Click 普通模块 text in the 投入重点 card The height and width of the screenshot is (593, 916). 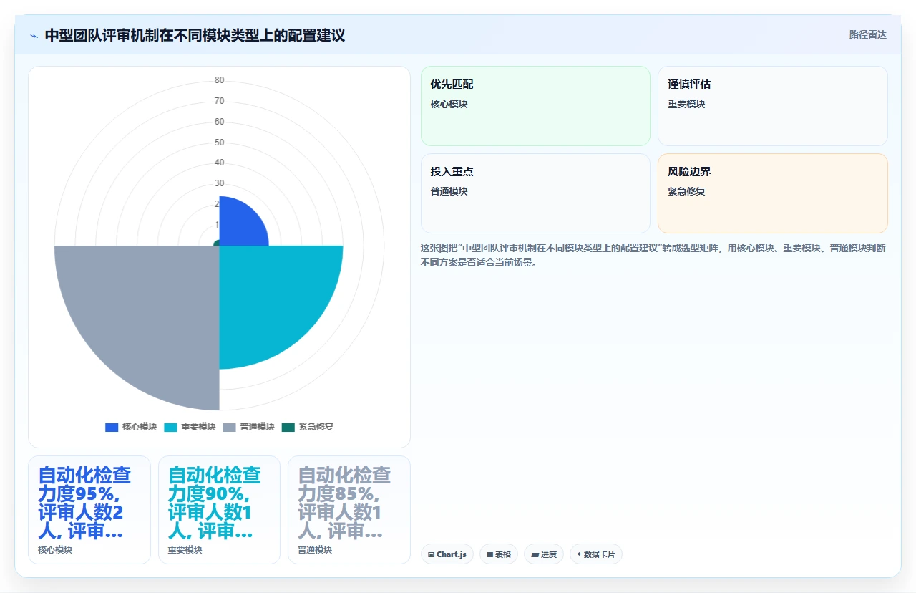pyautogui.click(x=449, y=191)
